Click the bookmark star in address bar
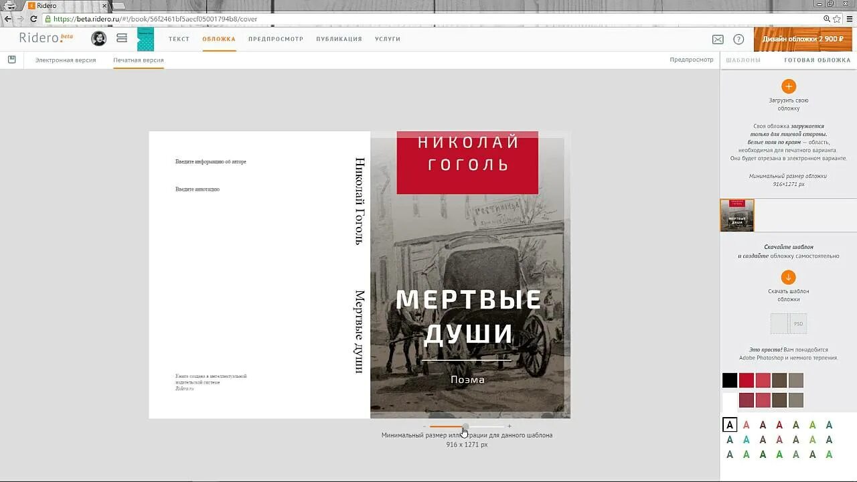857x482 pixels. pos(836,19)
